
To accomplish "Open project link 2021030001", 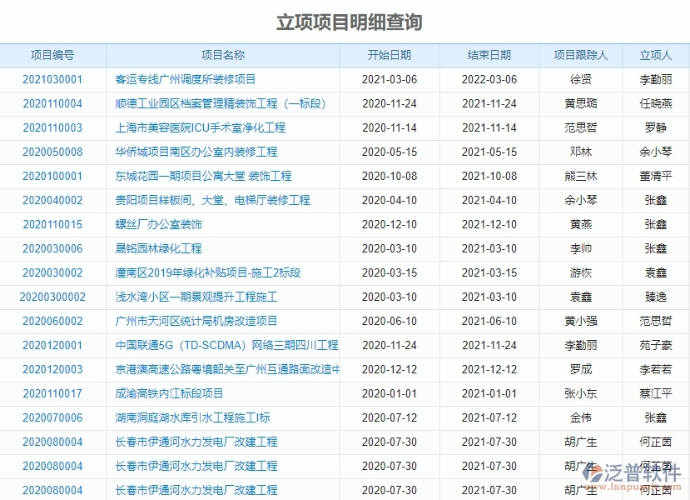I will click(x=52, y=79).
